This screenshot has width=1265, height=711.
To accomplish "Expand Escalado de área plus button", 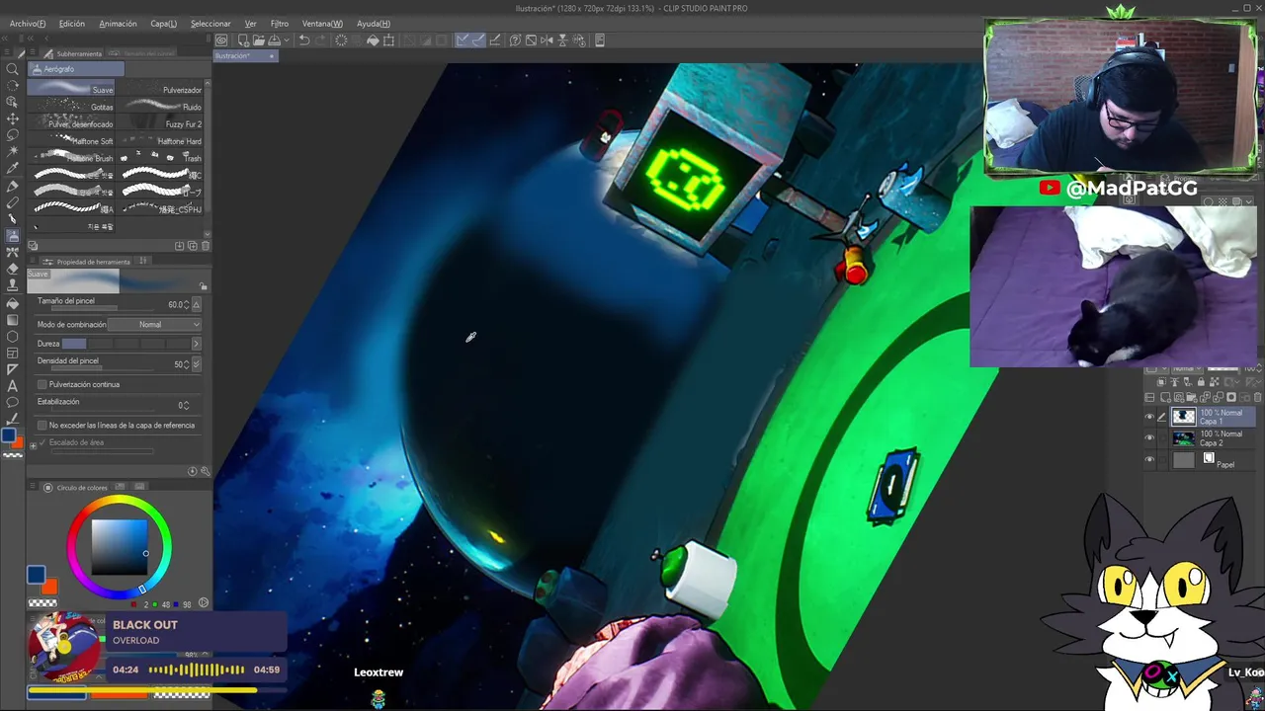I will [33, 445].
